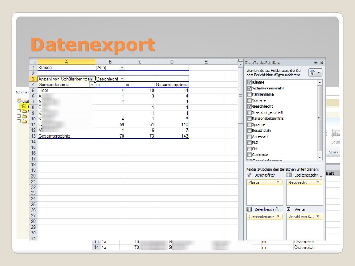This screenshot has height=266, width=355.
Task: Click the worksheet vertical scrollbar thumb
Action: click(240, 96)
